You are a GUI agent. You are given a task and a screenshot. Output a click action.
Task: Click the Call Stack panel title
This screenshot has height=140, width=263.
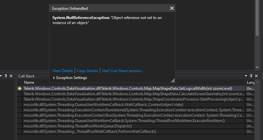[x=27, y=76]
